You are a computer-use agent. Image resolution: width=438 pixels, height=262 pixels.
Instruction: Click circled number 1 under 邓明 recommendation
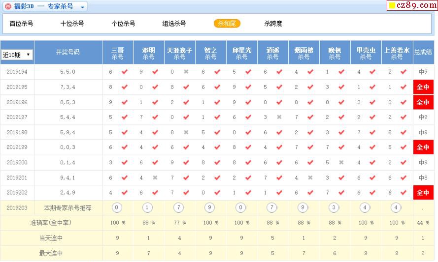point(147,207)
